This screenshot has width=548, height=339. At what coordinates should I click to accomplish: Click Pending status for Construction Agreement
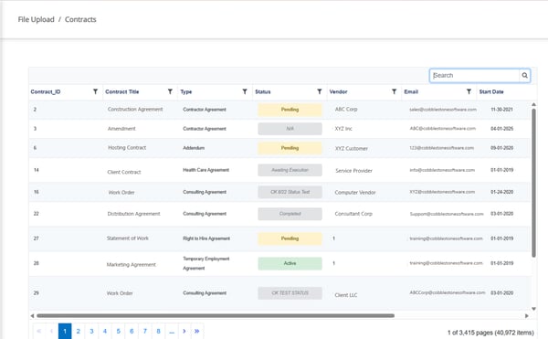tap(290, 110)
